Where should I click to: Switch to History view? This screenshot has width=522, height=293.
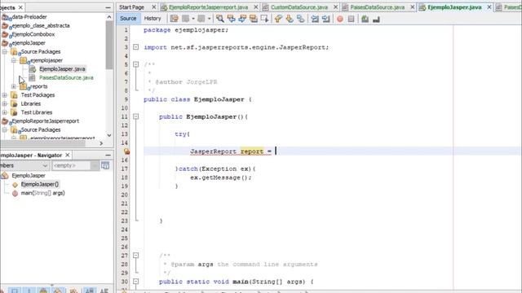[153, 19]
